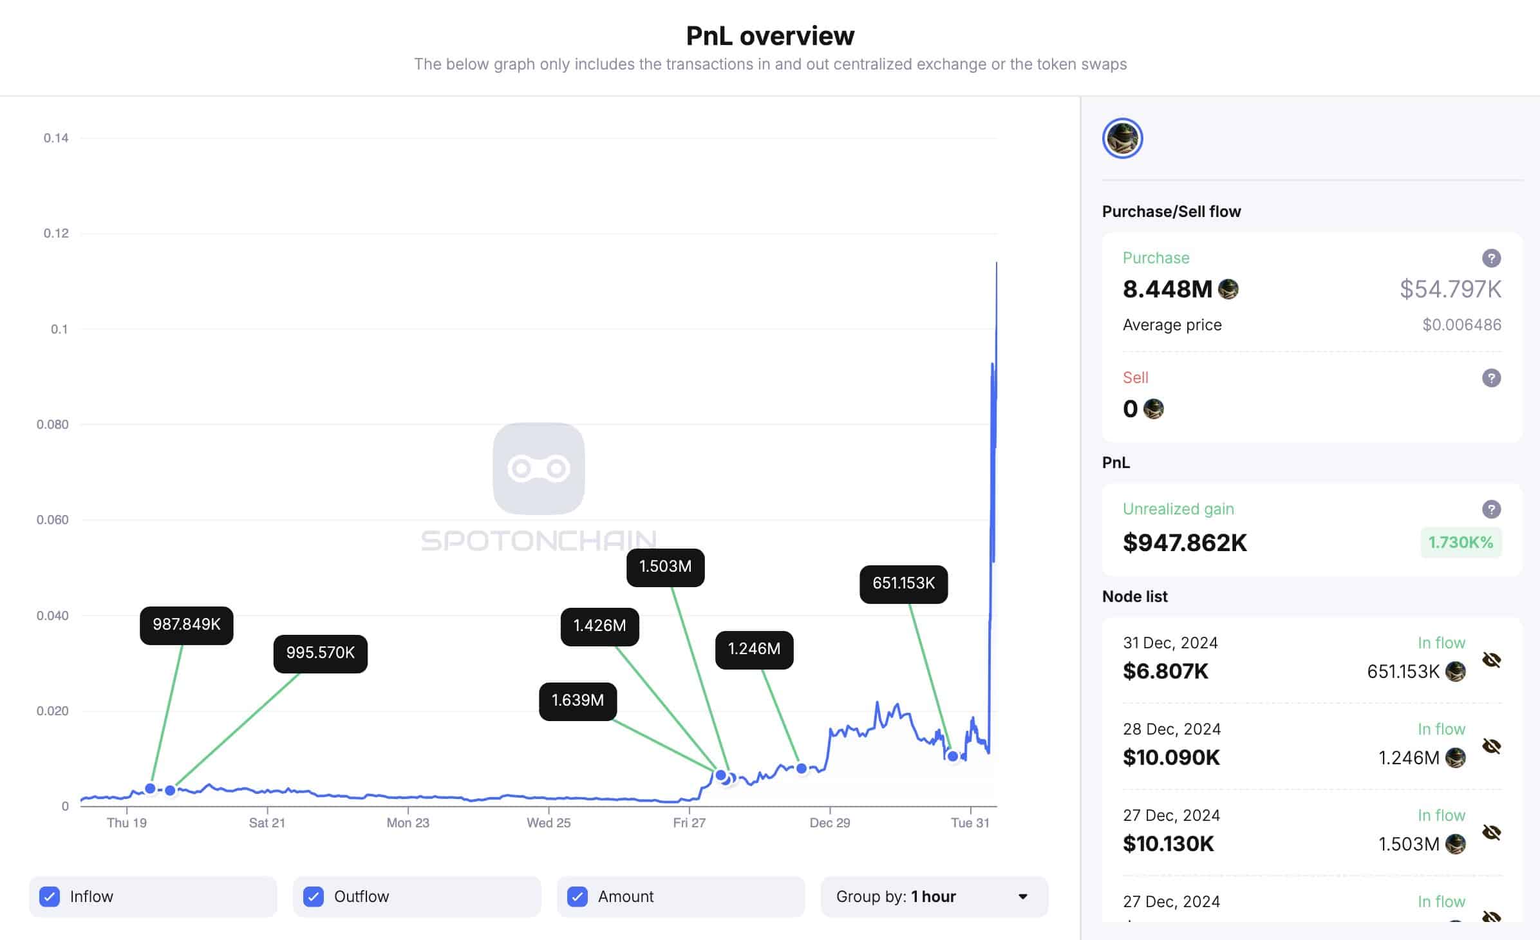The height and width of the screenshot is (940, 1540).
Task: Select the Purchase/Sell flow section header
Action: pos(1172,211)
